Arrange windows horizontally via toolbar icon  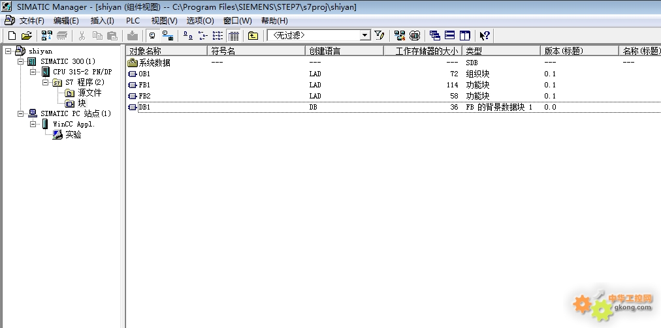tap(450, 36)
